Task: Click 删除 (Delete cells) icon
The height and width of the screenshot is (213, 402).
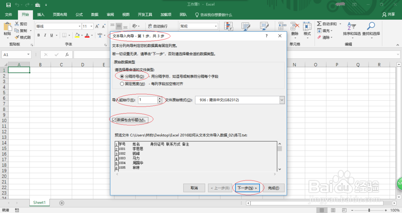Action: click(295, 26)
